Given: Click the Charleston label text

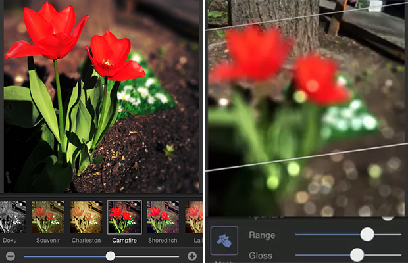Looking at the screenshot, I should click(86, 241).
